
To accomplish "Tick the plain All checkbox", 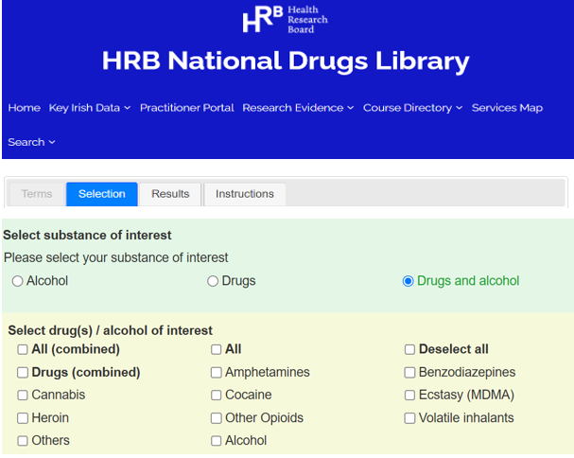I will point(216,349).
